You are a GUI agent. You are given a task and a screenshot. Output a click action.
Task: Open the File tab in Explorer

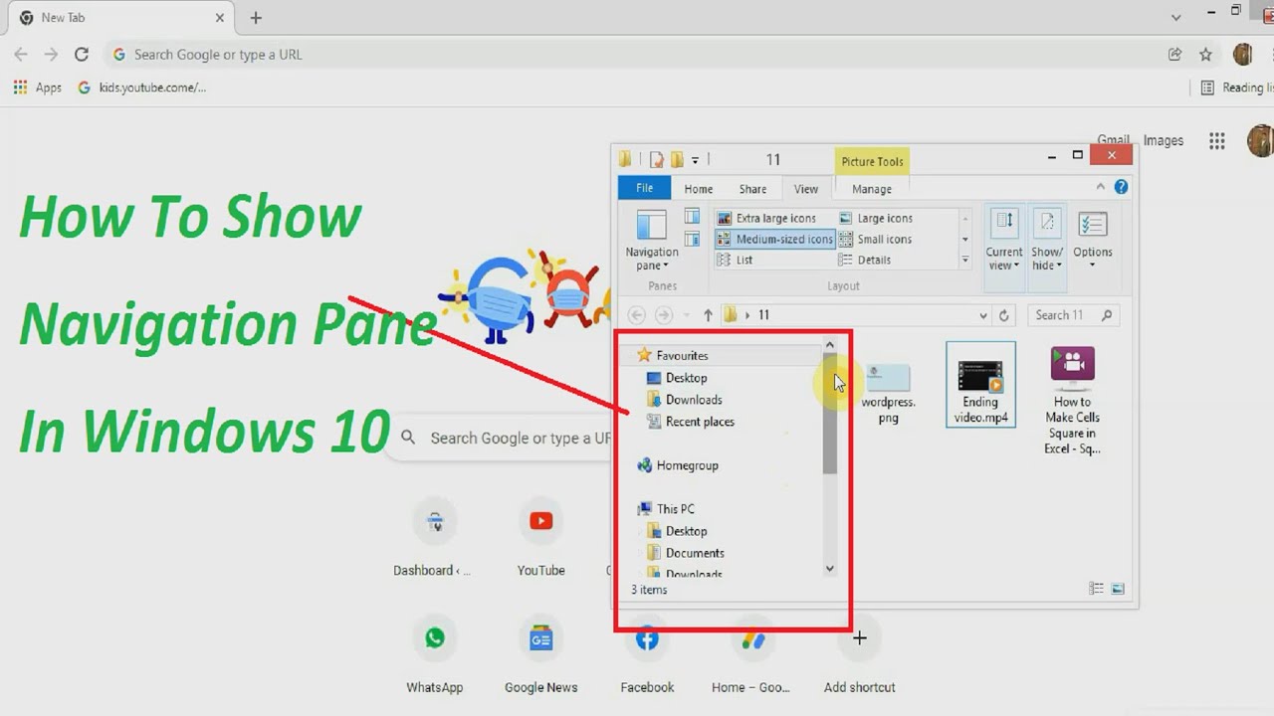645,188
